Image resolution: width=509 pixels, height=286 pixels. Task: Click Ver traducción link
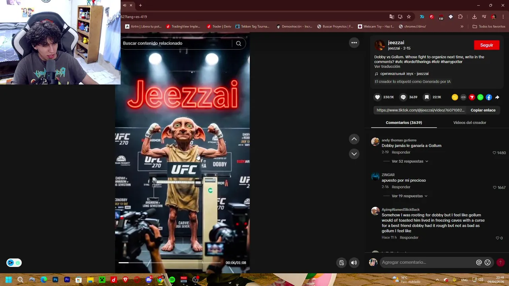(x=387, y=66)
